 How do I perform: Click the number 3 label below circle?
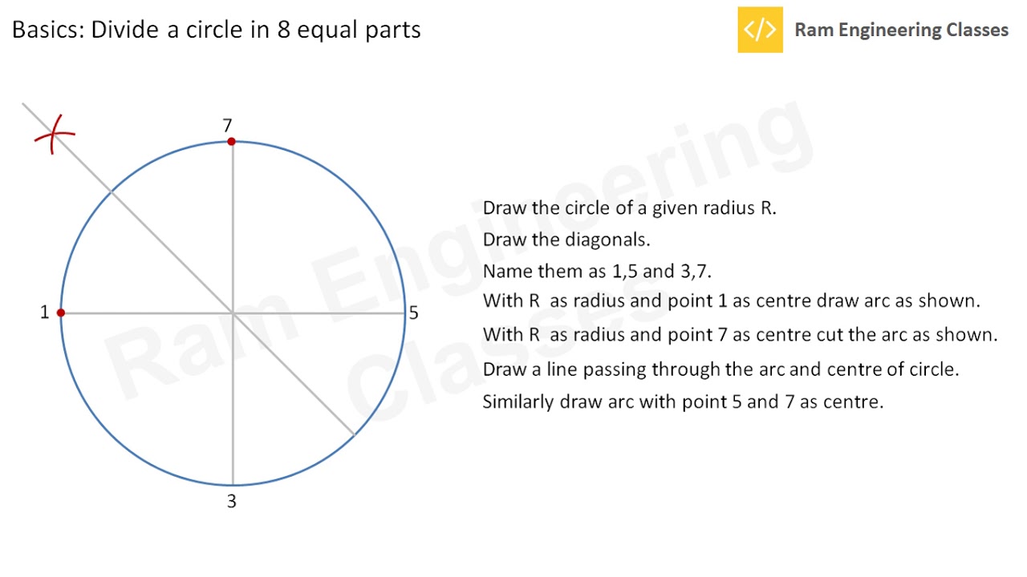(x=232, y=502)
